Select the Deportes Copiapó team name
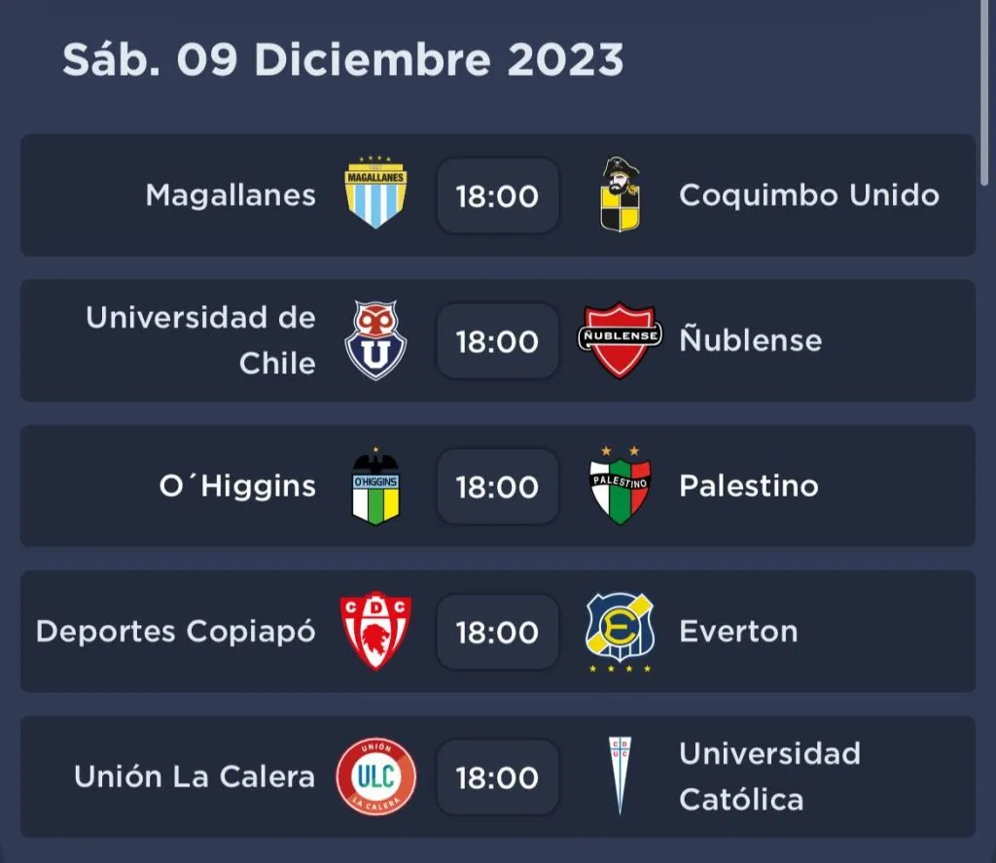This screenshot has width=996, height=863. (x=176, y=632)
